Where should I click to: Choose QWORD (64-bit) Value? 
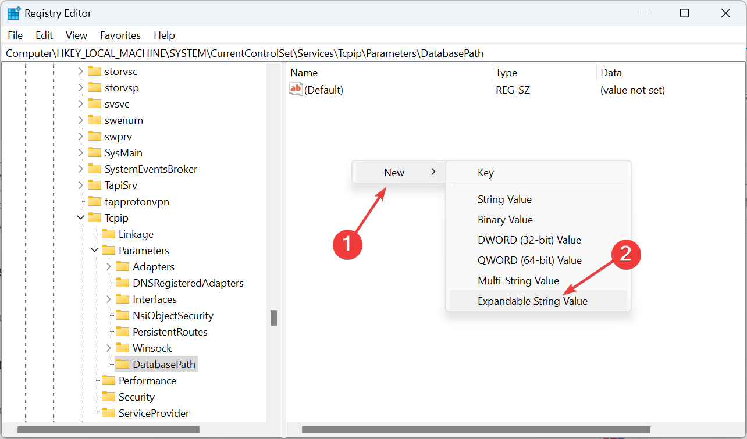coord(539,260)
